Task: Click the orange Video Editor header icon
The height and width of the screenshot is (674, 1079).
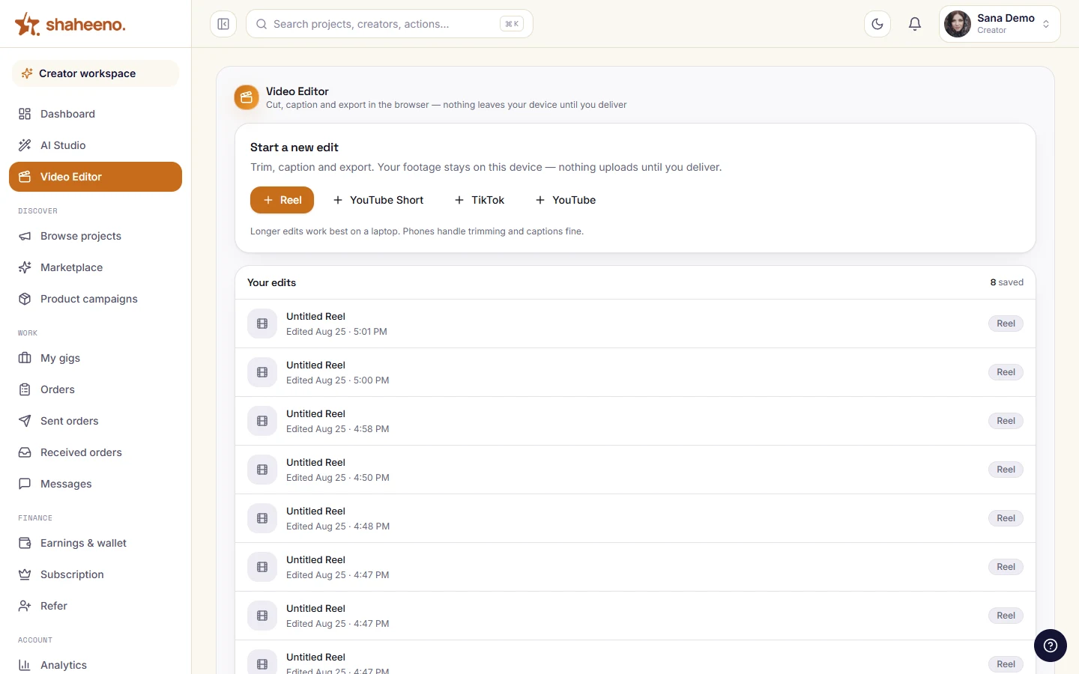Action: [x=247, y=97]
